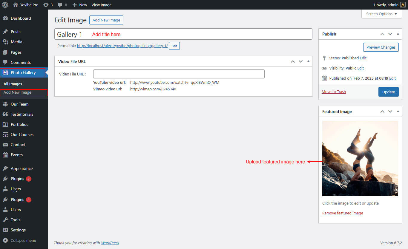
Task: Click the Contact envelope icon
Action: [5, 145]
